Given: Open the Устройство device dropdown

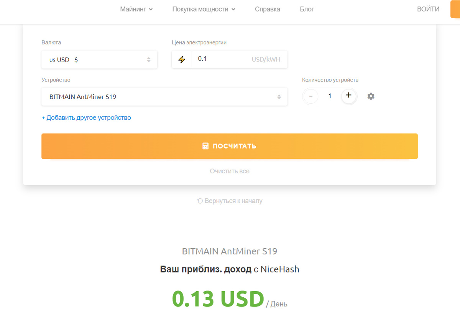Looking at the screenshot, I should pos(164,96).
